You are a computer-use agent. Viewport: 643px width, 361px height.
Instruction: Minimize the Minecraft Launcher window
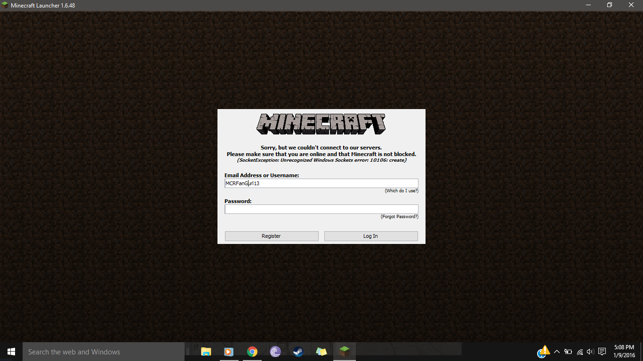point(588,5)
